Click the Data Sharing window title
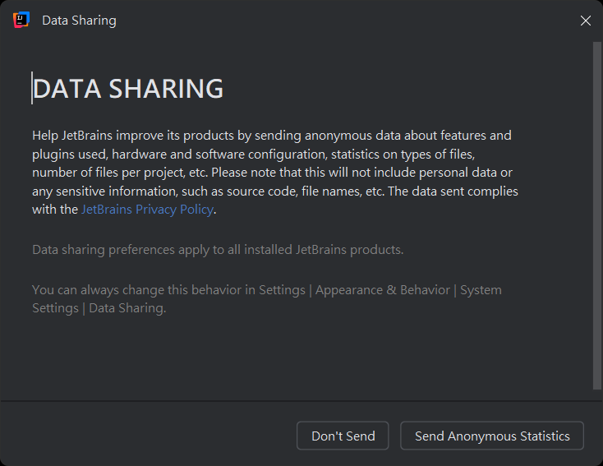 (x=79, y=21)
